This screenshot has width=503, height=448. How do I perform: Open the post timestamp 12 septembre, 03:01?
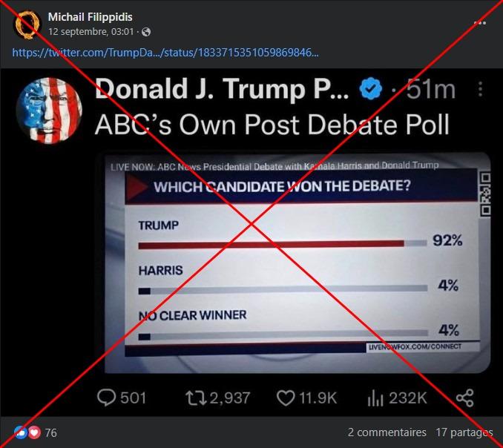[91, 31]
